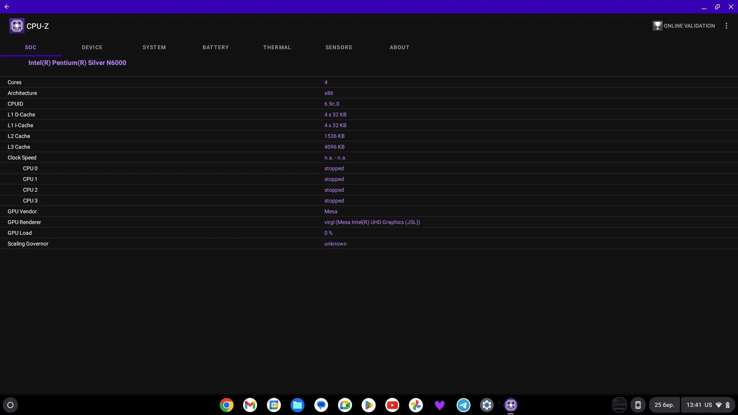Select the Scaling Governor value unknown

(x=335, y=244)
